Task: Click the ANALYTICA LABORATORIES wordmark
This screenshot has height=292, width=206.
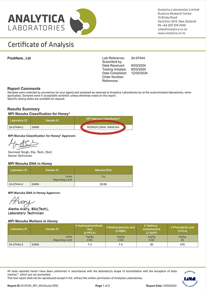Action: 36,23
